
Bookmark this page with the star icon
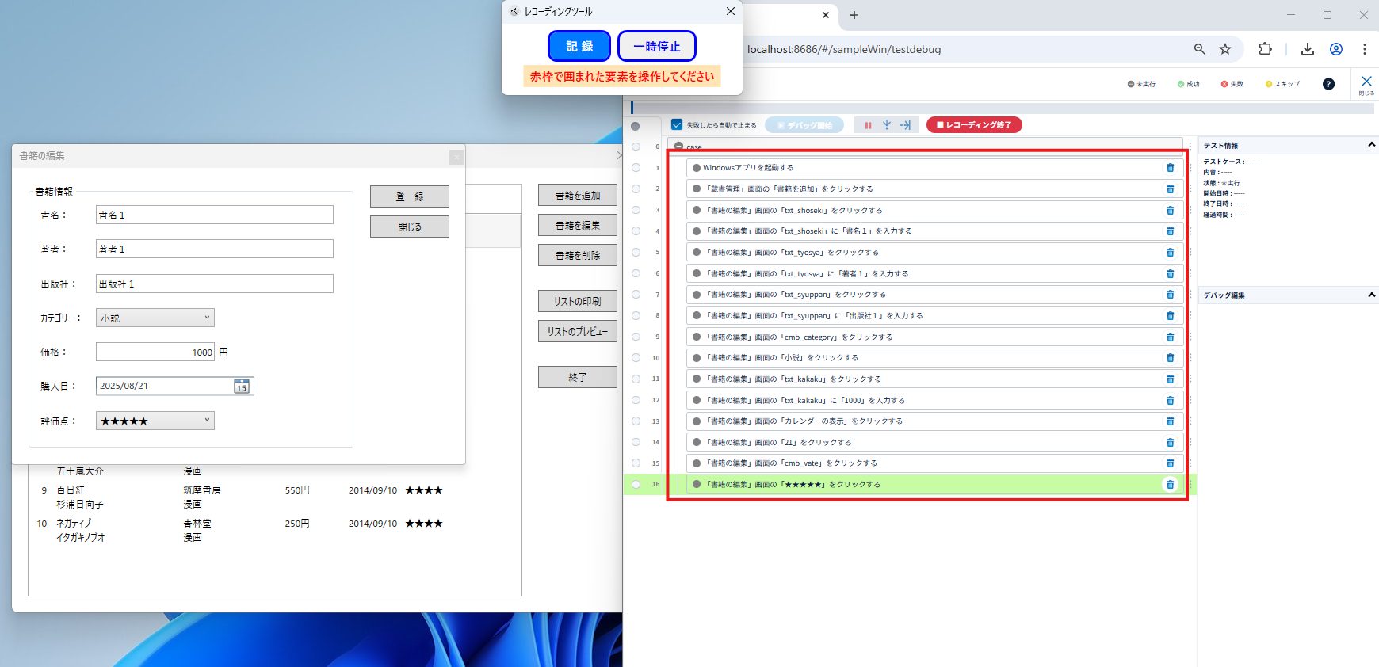1225,49
